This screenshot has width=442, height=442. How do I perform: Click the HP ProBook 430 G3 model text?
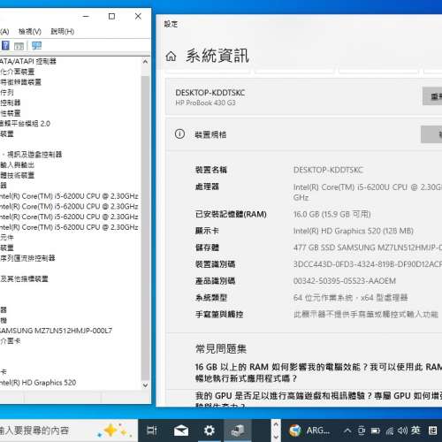(205, 103)
